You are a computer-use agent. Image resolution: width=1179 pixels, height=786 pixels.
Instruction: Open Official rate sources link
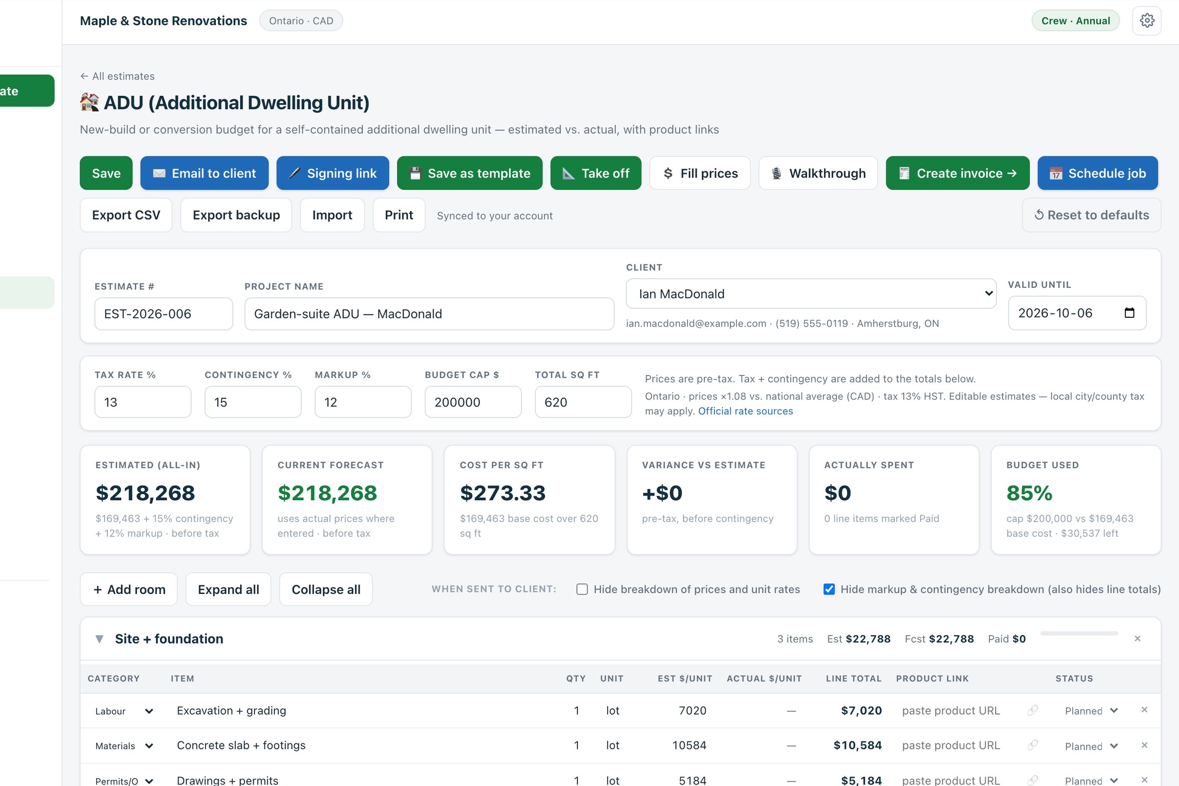[745, 411]
